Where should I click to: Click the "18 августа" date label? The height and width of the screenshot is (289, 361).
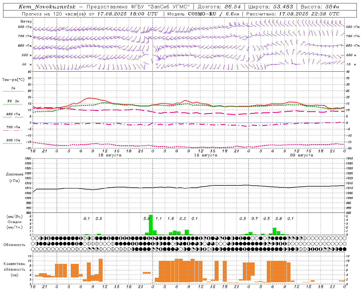click(x=110, y=155)
